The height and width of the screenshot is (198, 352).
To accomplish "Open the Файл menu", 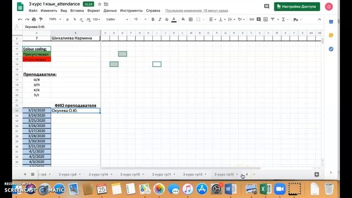I will coord(33,10).
